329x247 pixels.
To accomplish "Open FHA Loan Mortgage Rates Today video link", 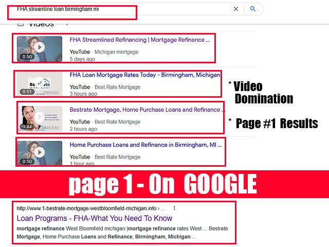I will click(x=145, y=75).
